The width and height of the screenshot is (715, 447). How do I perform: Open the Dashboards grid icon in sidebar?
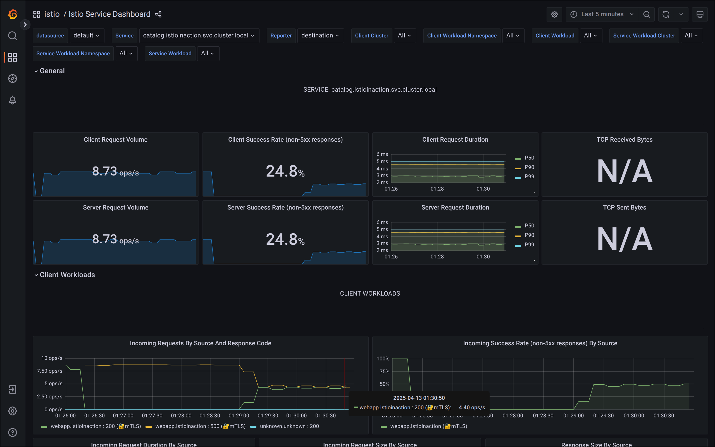point(12,57)
